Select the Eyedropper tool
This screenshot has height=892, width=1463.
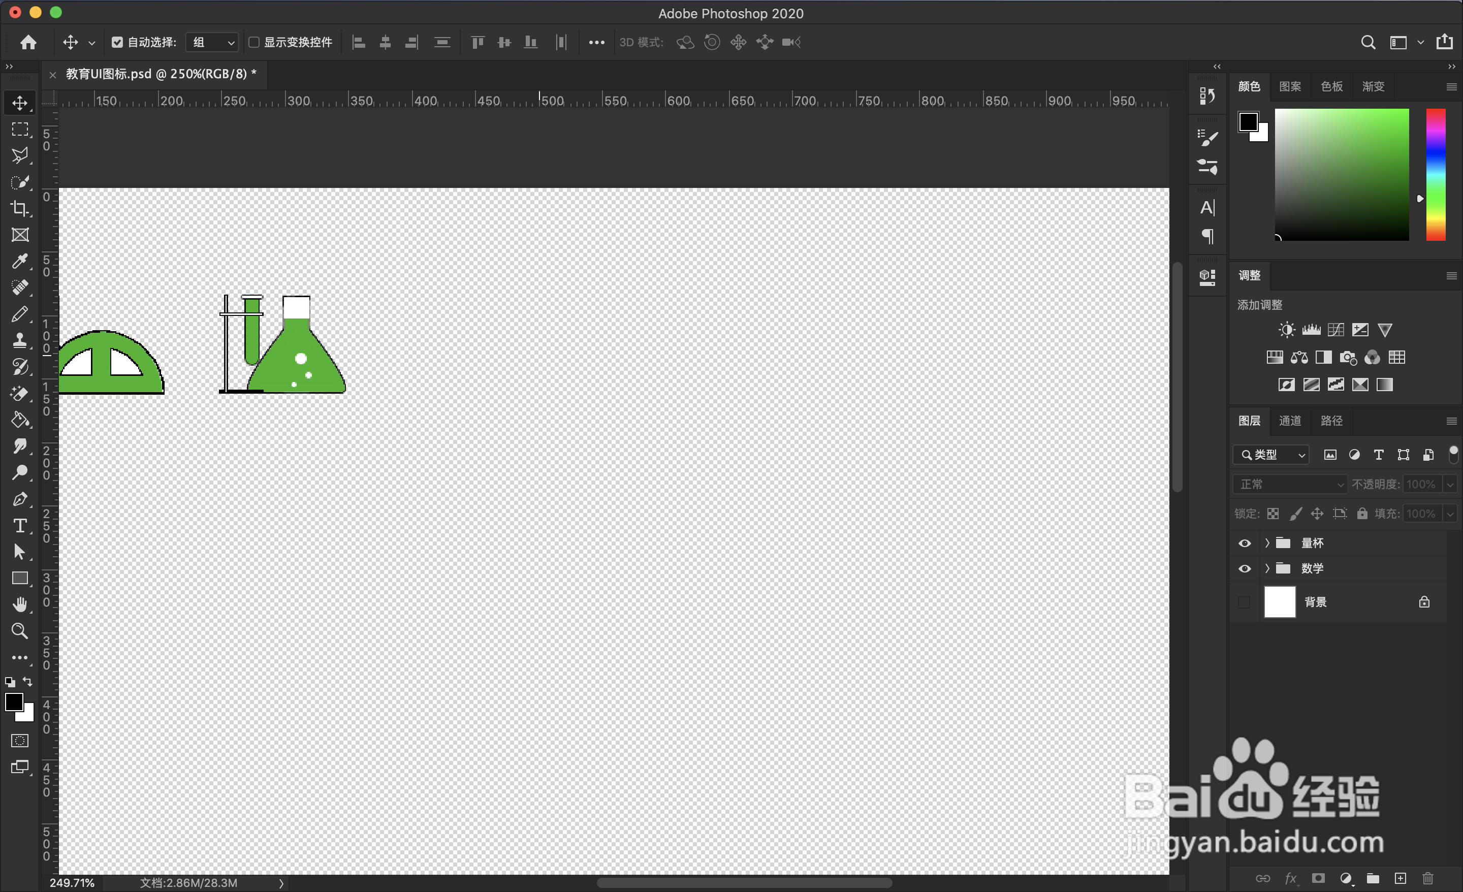20,261
